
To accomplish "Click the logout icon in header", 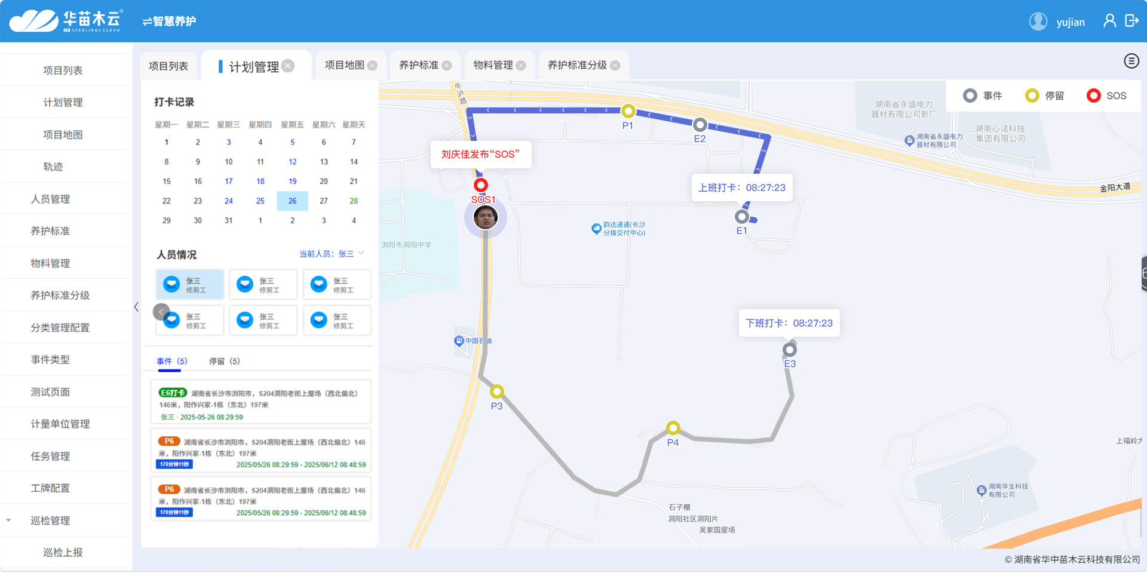I will tap(1131, 21).
